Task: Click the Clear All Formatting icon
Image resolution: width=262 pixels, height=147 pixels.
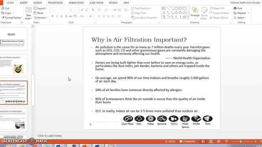Action: point(93,10)
